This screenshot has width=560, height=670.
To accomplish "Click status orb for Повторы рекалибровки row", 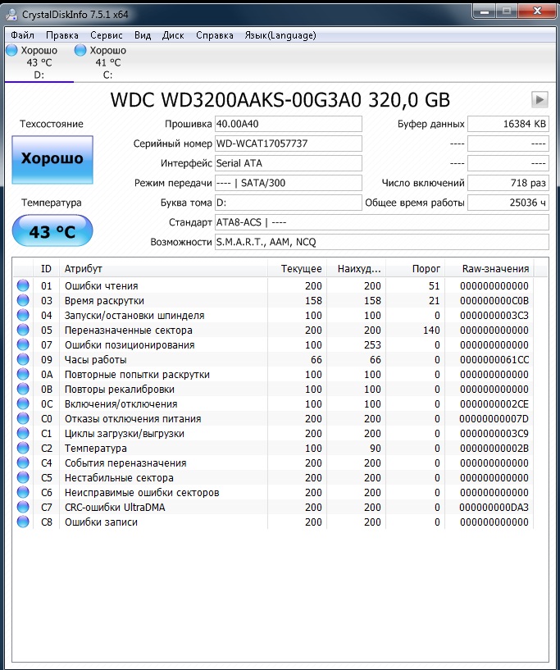I will tap(23, 389).
